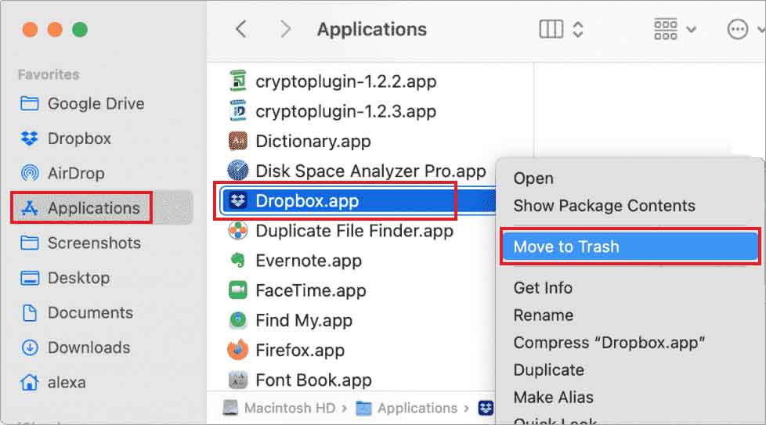Click the Dropbox.app icon in file list
Image resolution: width=766 pixels, height=425 pixels.
238,200
